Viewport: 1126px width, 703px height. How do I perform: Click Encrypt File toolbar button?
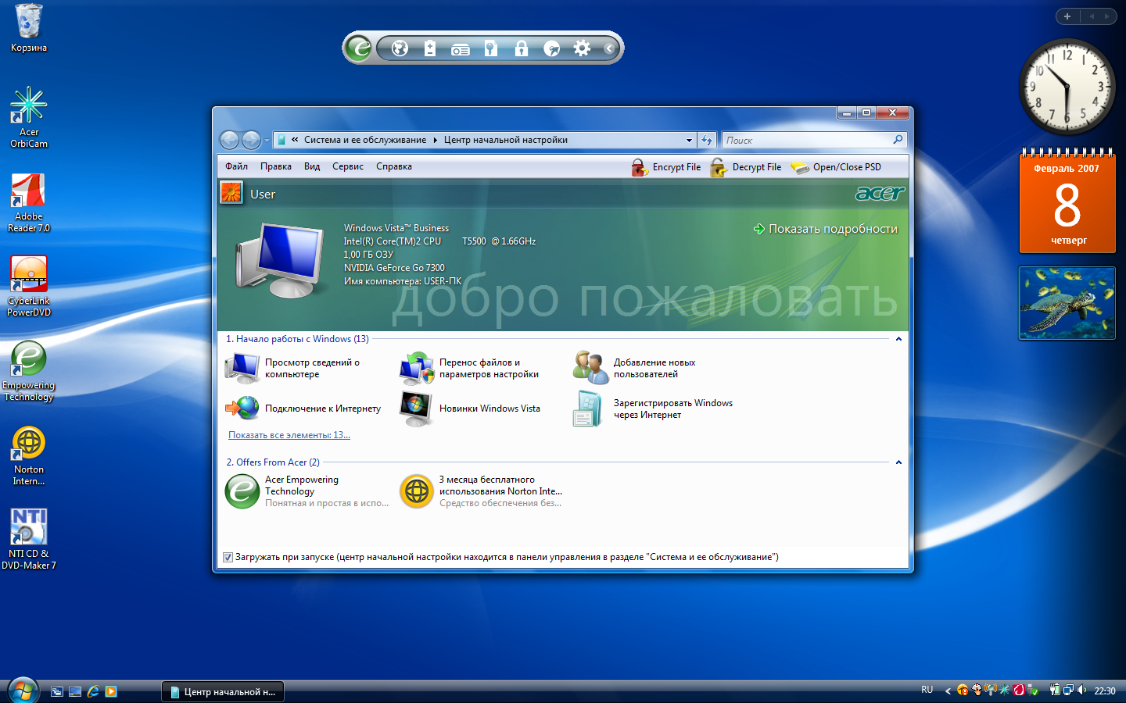666,167
